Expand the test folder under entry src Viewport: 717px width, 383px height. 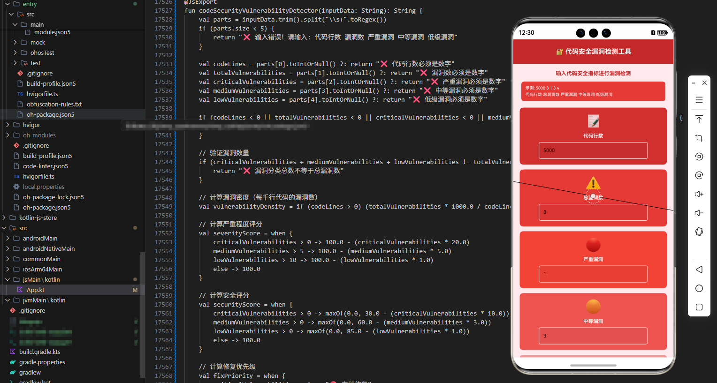[x=15, y=63]
